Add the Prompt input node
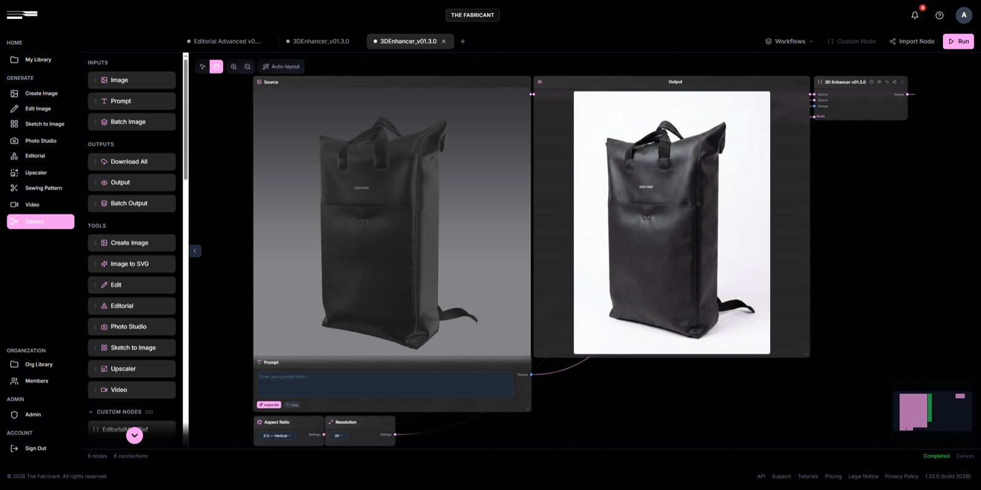This screenshot has height=490, width=981. click(x=132, y=101)
